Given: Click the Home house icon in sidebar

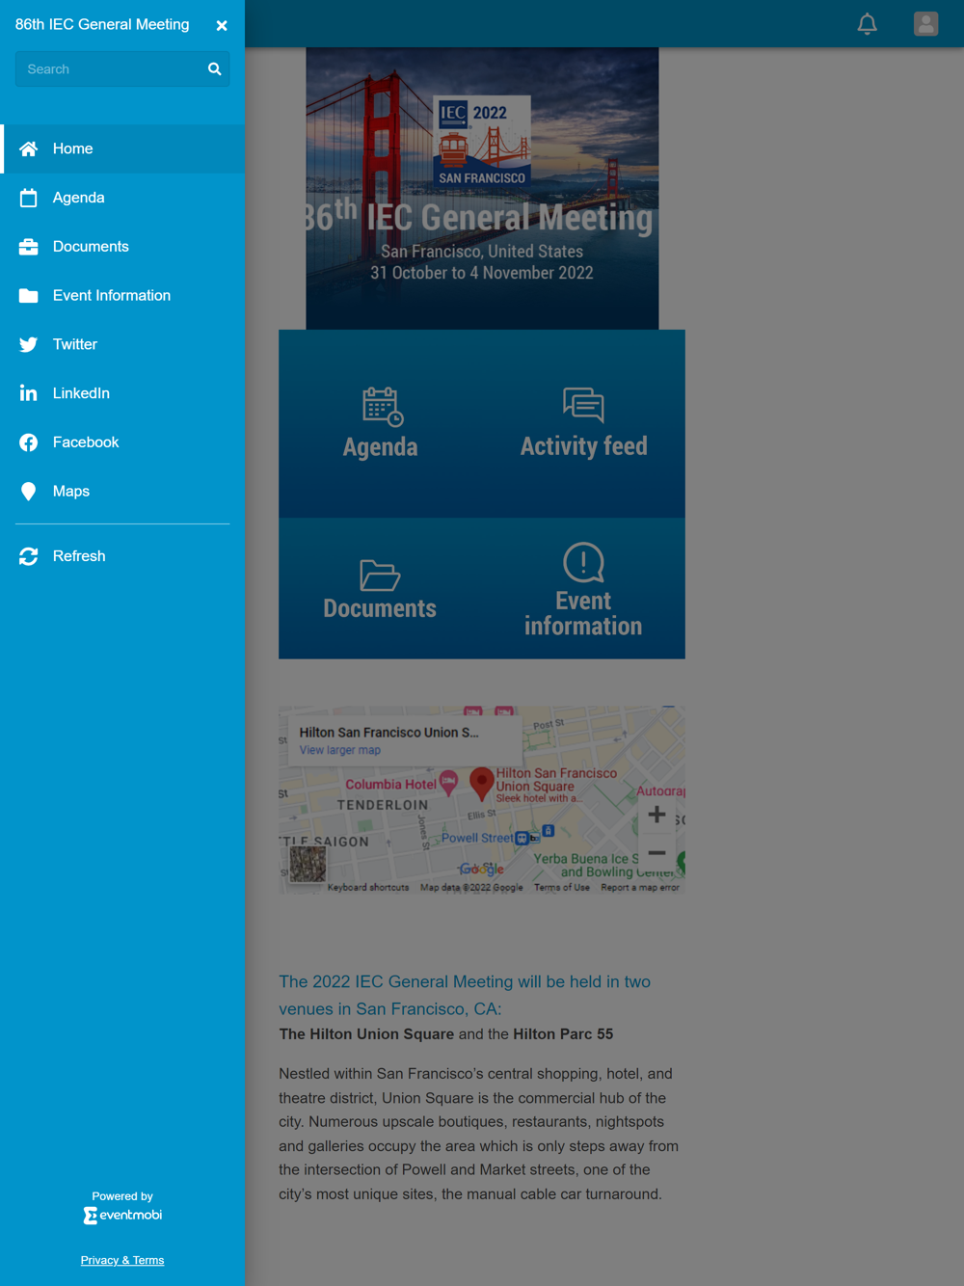Looking at the screenshot, I should click(29, 148).
